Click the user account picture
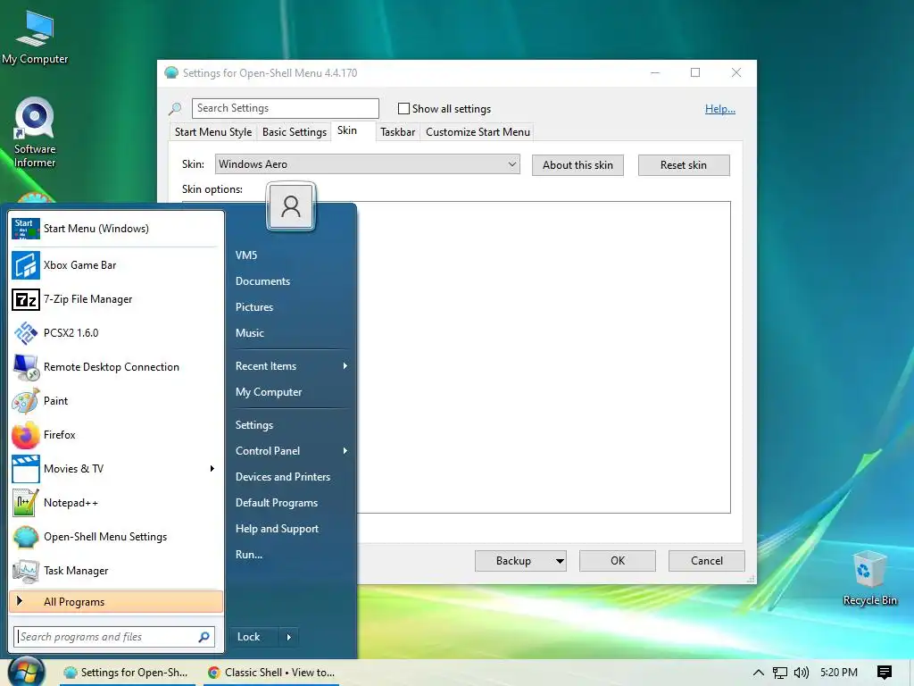This screenshot has height=686, width=914. pos(291,206)
